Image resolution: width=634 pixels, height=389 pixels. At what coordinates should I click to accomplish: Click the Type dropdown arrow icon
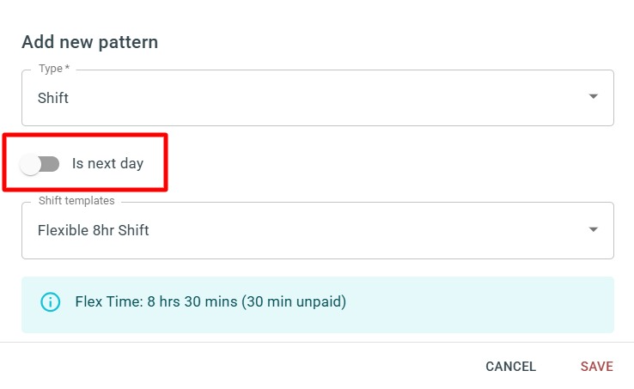593,97
